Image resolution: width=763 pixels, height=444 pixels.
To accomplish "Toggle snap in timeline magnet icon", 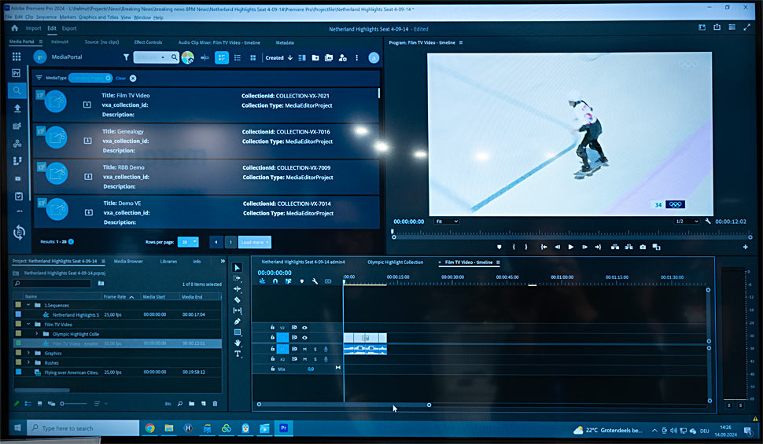I will coord(275,281).
